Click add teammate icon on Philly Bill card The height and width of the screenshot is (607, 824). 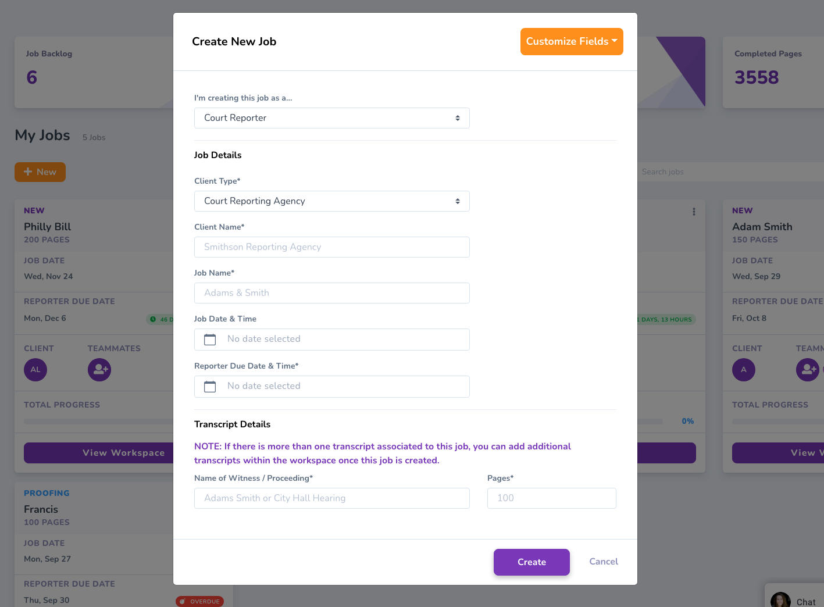click(99, 370)
